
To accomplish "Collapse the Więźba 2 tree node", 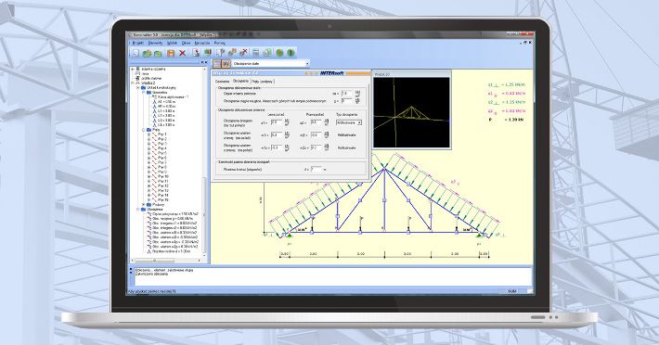I will click(x=133, y=83).
